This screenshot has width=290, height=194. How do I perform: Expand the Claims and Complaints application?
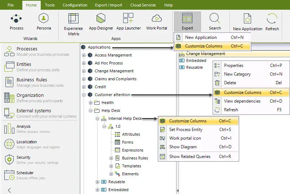click(x=84, y=79)
